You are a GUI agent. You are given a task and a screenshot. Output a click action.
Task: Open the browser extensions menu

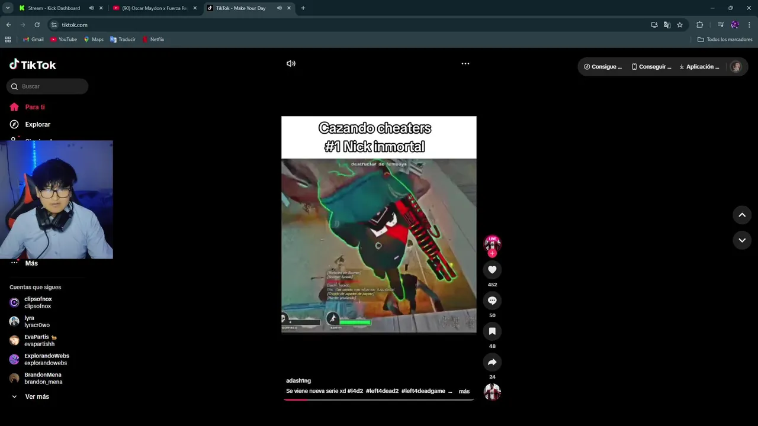click(700, 25)
